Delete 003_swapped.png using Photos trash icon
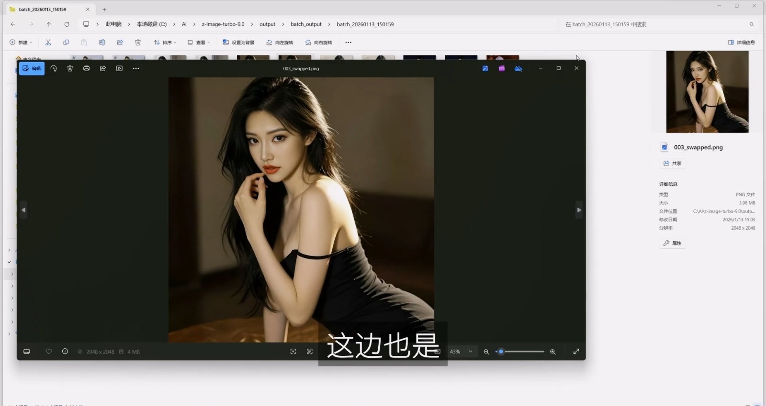The image size is (766, 406). click(70, 68)
